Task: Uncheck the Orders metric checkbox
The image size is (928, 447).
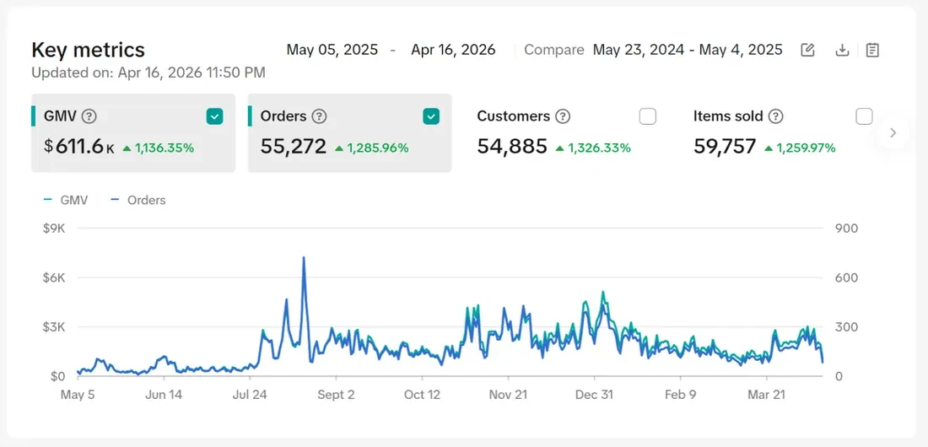Action: pos(431,116)
